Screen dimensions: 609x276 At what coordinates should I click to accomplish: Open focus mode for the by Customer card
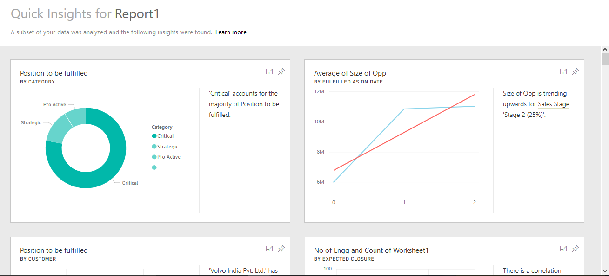coord(269,249)
